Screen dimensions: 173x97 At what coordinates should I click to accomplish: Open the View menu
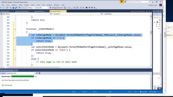[8, 5]
